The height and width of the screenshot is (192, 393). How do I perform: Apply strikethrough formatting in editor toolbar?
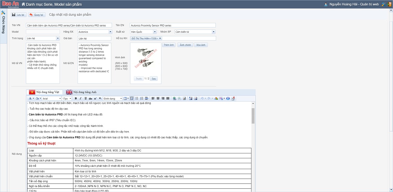click(x=90, y=98)
